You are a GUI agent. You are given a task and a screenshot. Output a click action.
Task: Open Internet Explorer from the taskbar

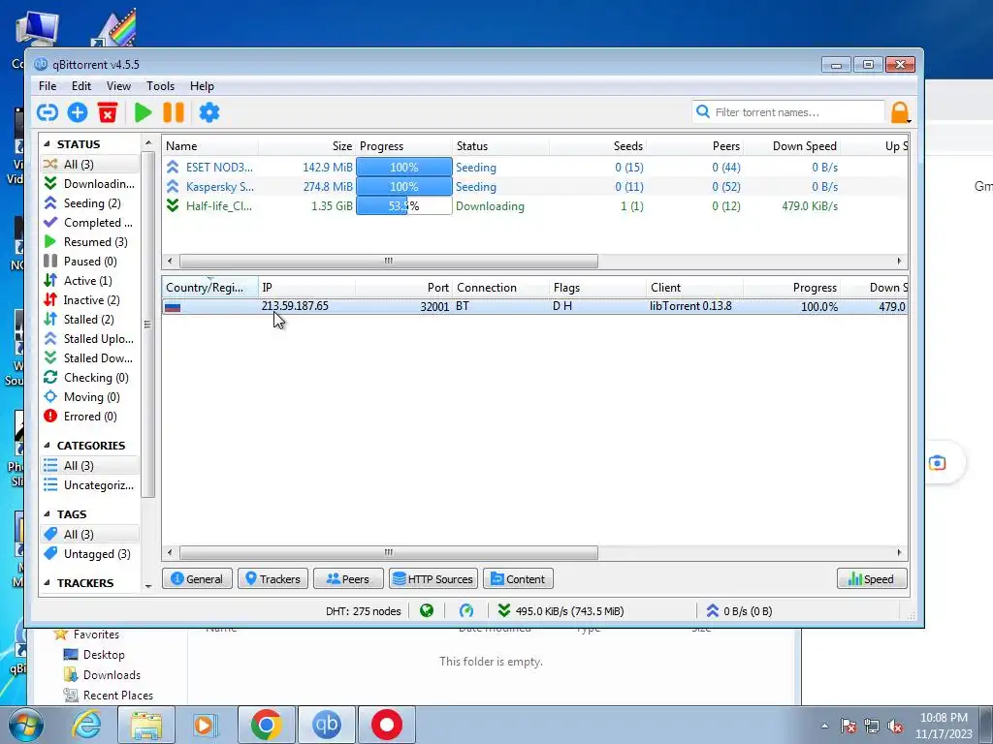click(x=86, y=725)
